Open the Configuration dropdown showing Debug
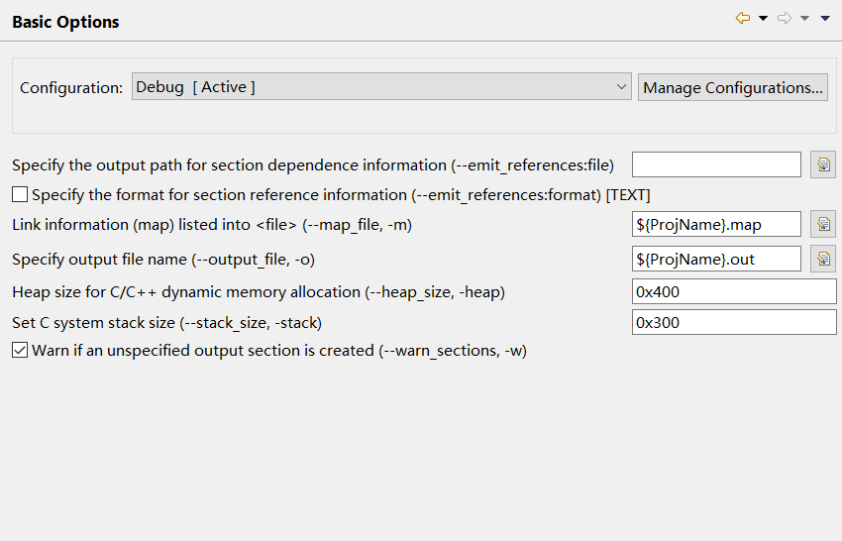Screen dimensions: 842x541 click(381, 87)
